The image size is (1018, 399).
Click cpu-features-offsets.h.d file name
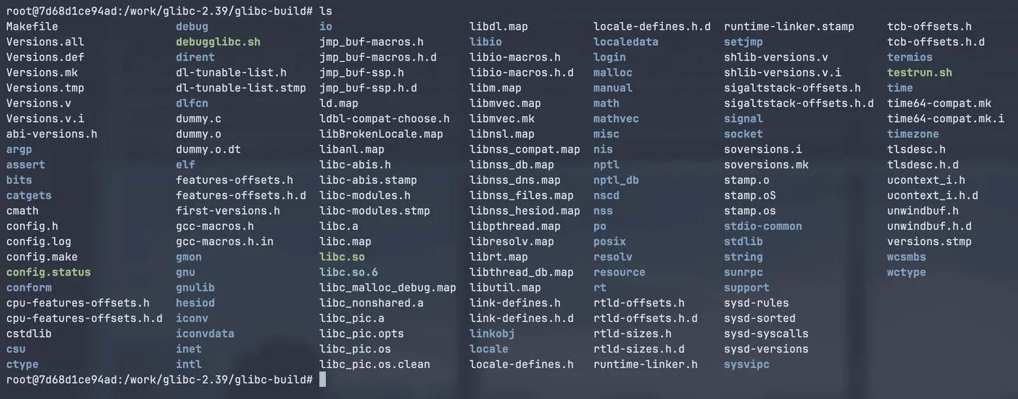(84, 318)
